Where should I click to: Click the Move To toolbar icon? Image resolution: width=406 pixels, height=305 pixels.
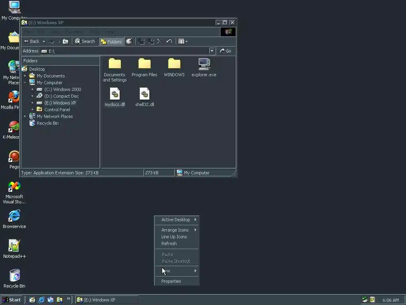coord(141,41)
